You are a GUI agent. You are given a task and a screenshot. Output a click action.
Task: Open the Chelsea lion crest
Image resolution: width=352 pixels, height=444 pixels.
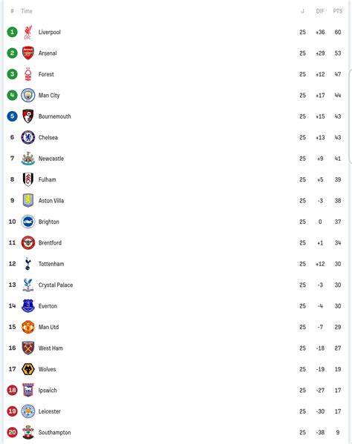click(28, 137)
